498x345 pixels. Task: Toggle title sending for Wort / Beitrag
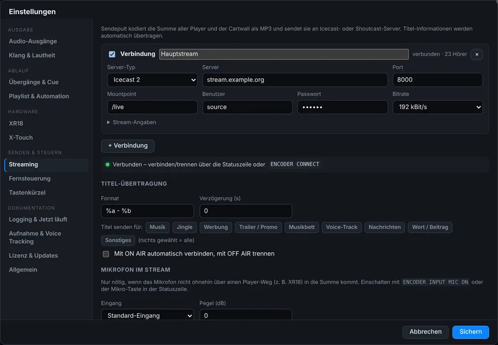tap(430, 227)
